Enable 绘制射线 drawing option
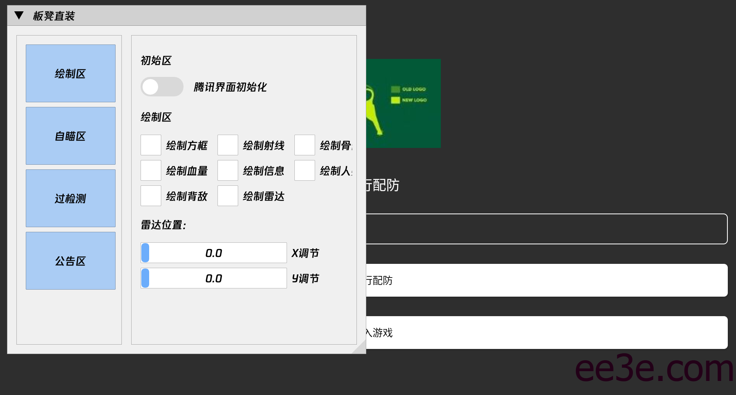The height and width of the screenshot is (395, 736). point(228,145)
